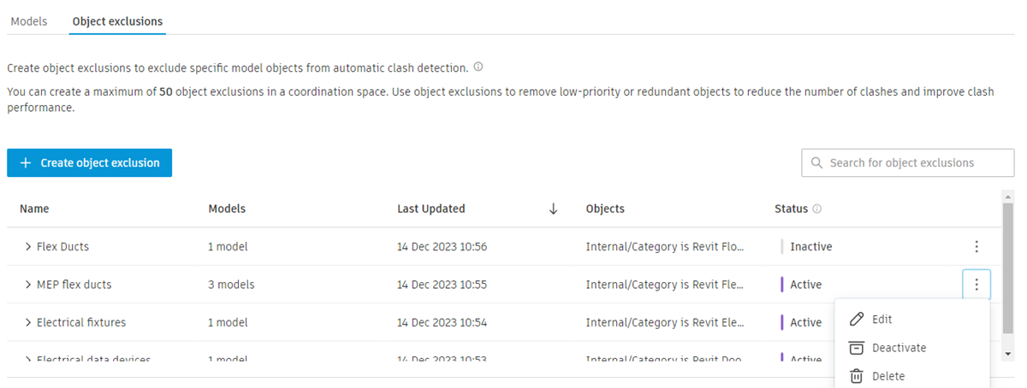Click the MEP flex ducts three-dot menu

pos(977,285)
